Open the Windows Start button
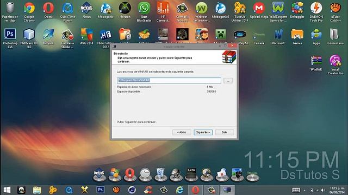348x195 pixels. (7, 190)
